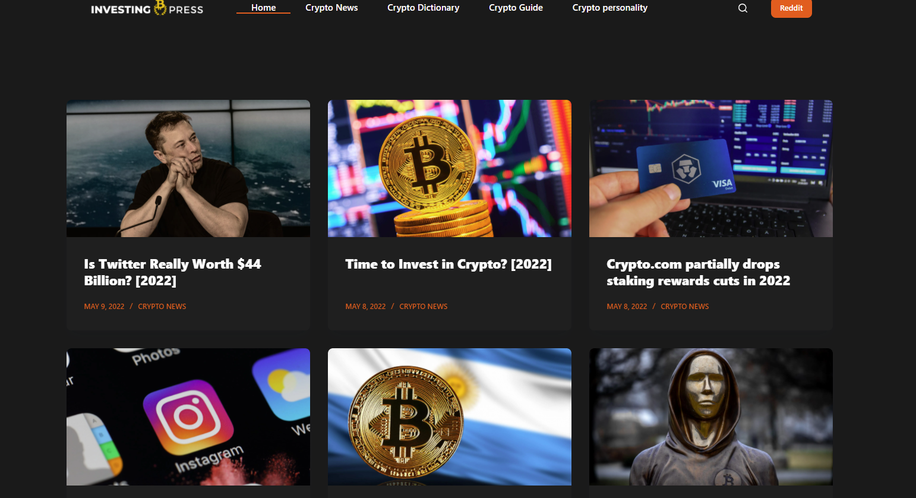The image size is (916, 498).
Task: Open the Bitcoin coin chart thumbnail
Action: click(450, 168)
